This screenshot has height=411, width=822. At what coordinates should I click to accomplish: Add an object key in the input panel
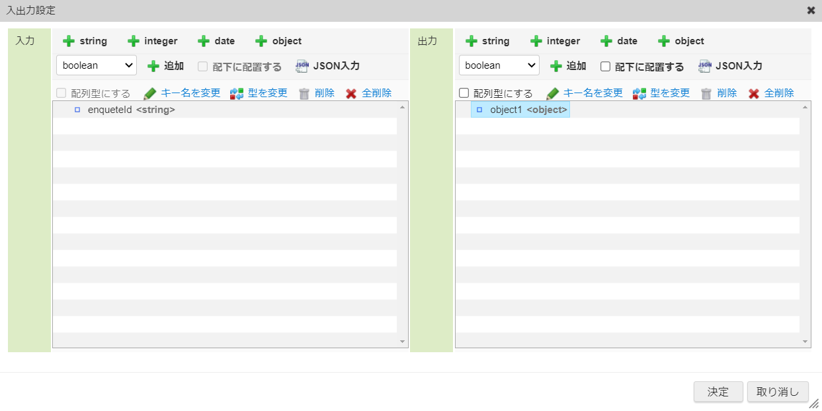(x=278, y=41)
